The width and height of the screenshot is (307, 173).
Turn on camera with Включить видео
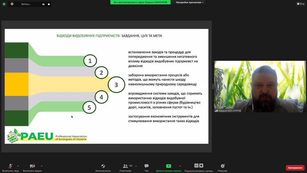pyautogui.click(x=32, y=166)
